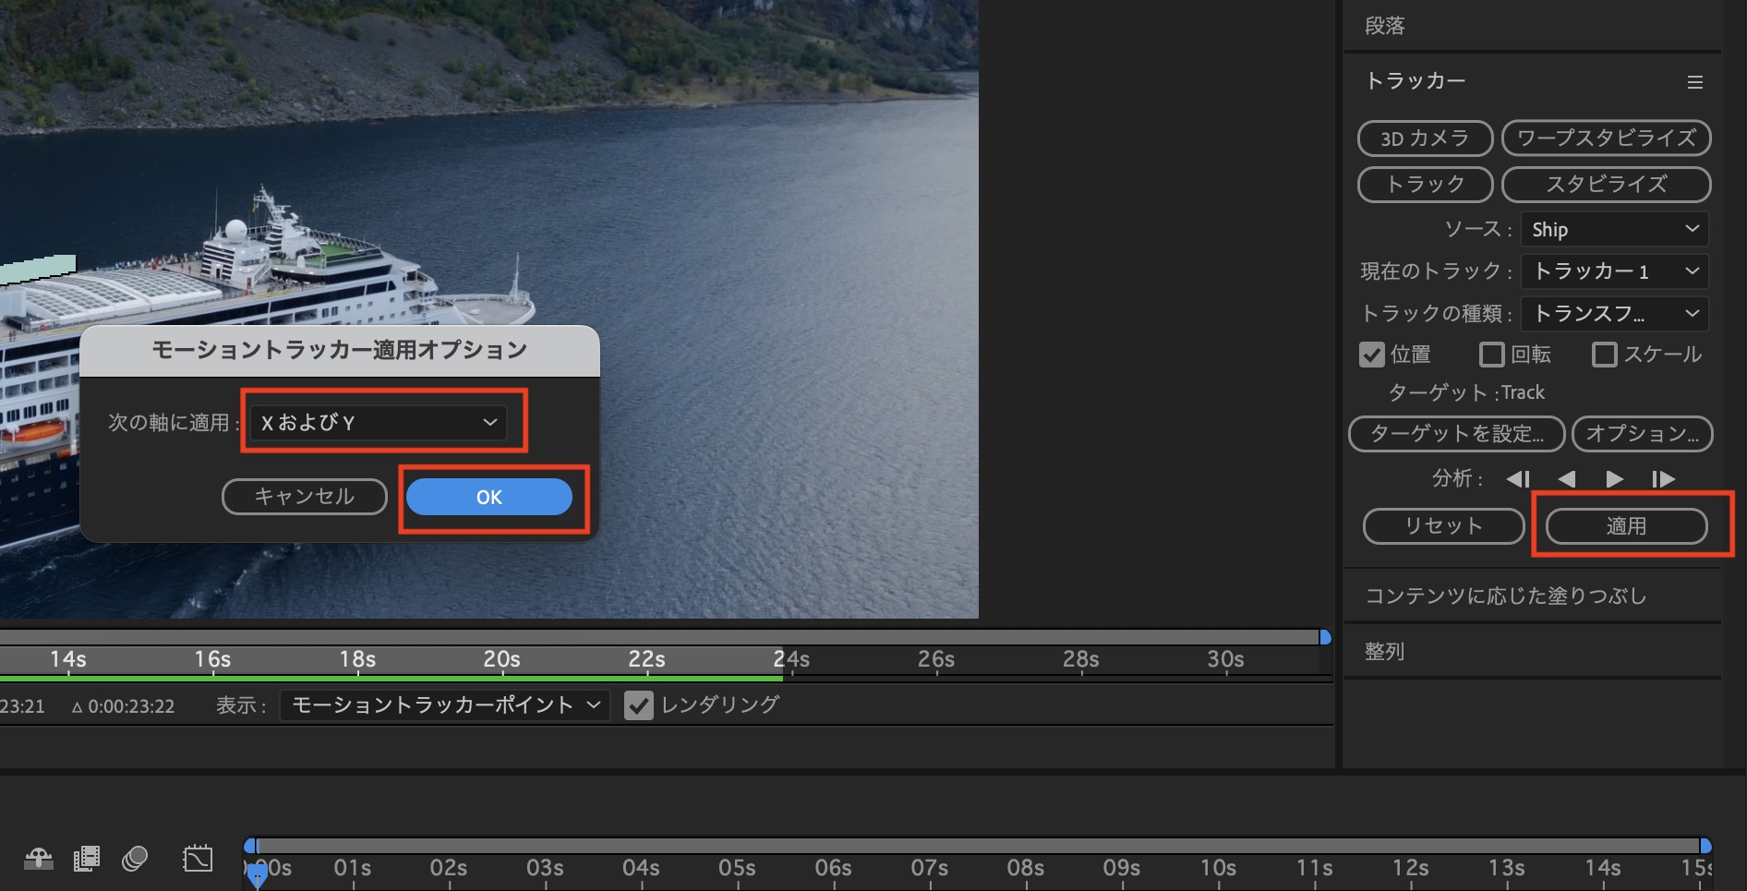Analyze one frame backward in Tracker

(x=1518, y=478)
